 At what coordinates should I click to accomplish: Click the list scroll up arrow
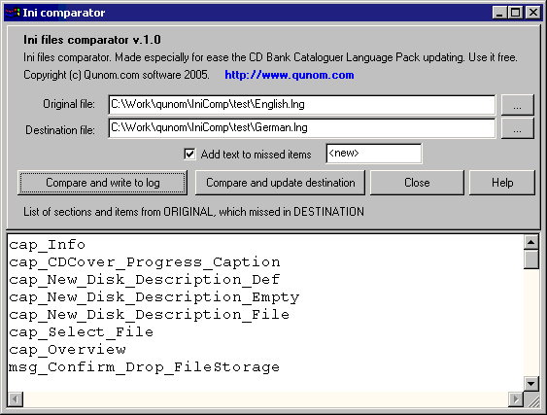pyautogui.click(x=530, y=242)
